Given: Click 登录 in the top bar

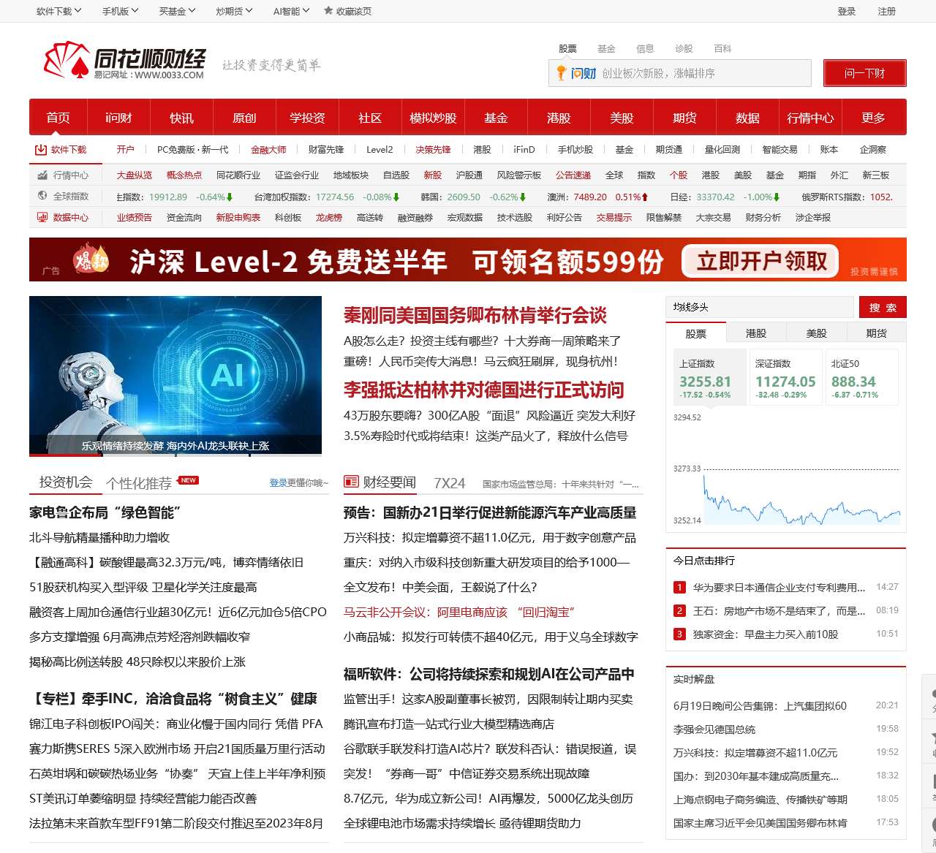Looking at the screenshot, I should click(846, 11).
